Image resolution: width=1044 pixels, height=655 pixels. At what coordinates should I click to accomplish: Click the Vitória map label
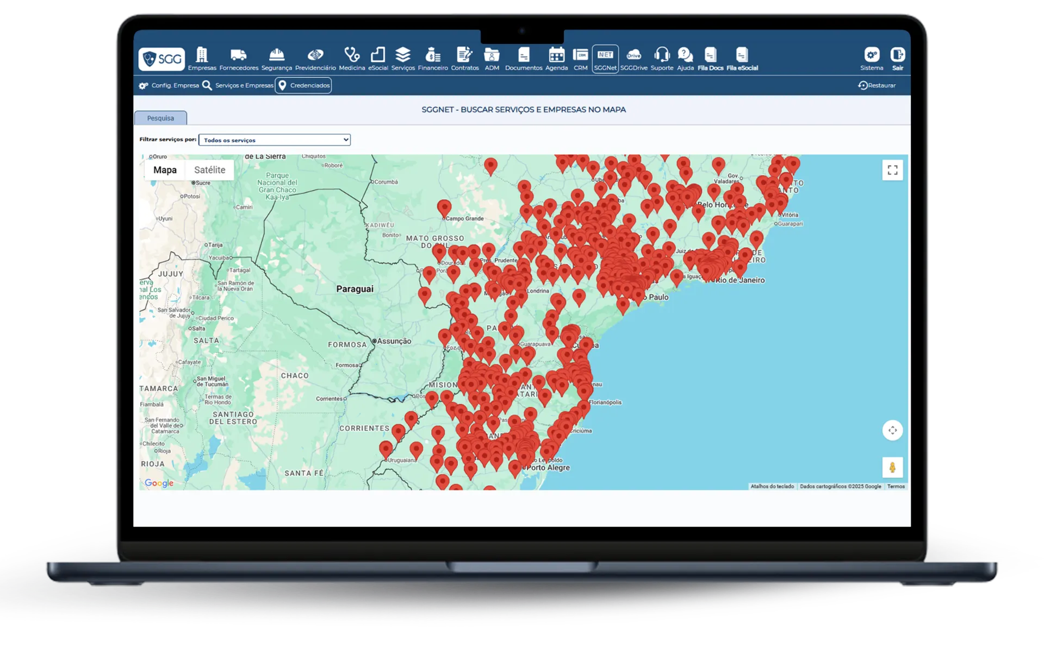pyautogui.click(x=790, y=215)
